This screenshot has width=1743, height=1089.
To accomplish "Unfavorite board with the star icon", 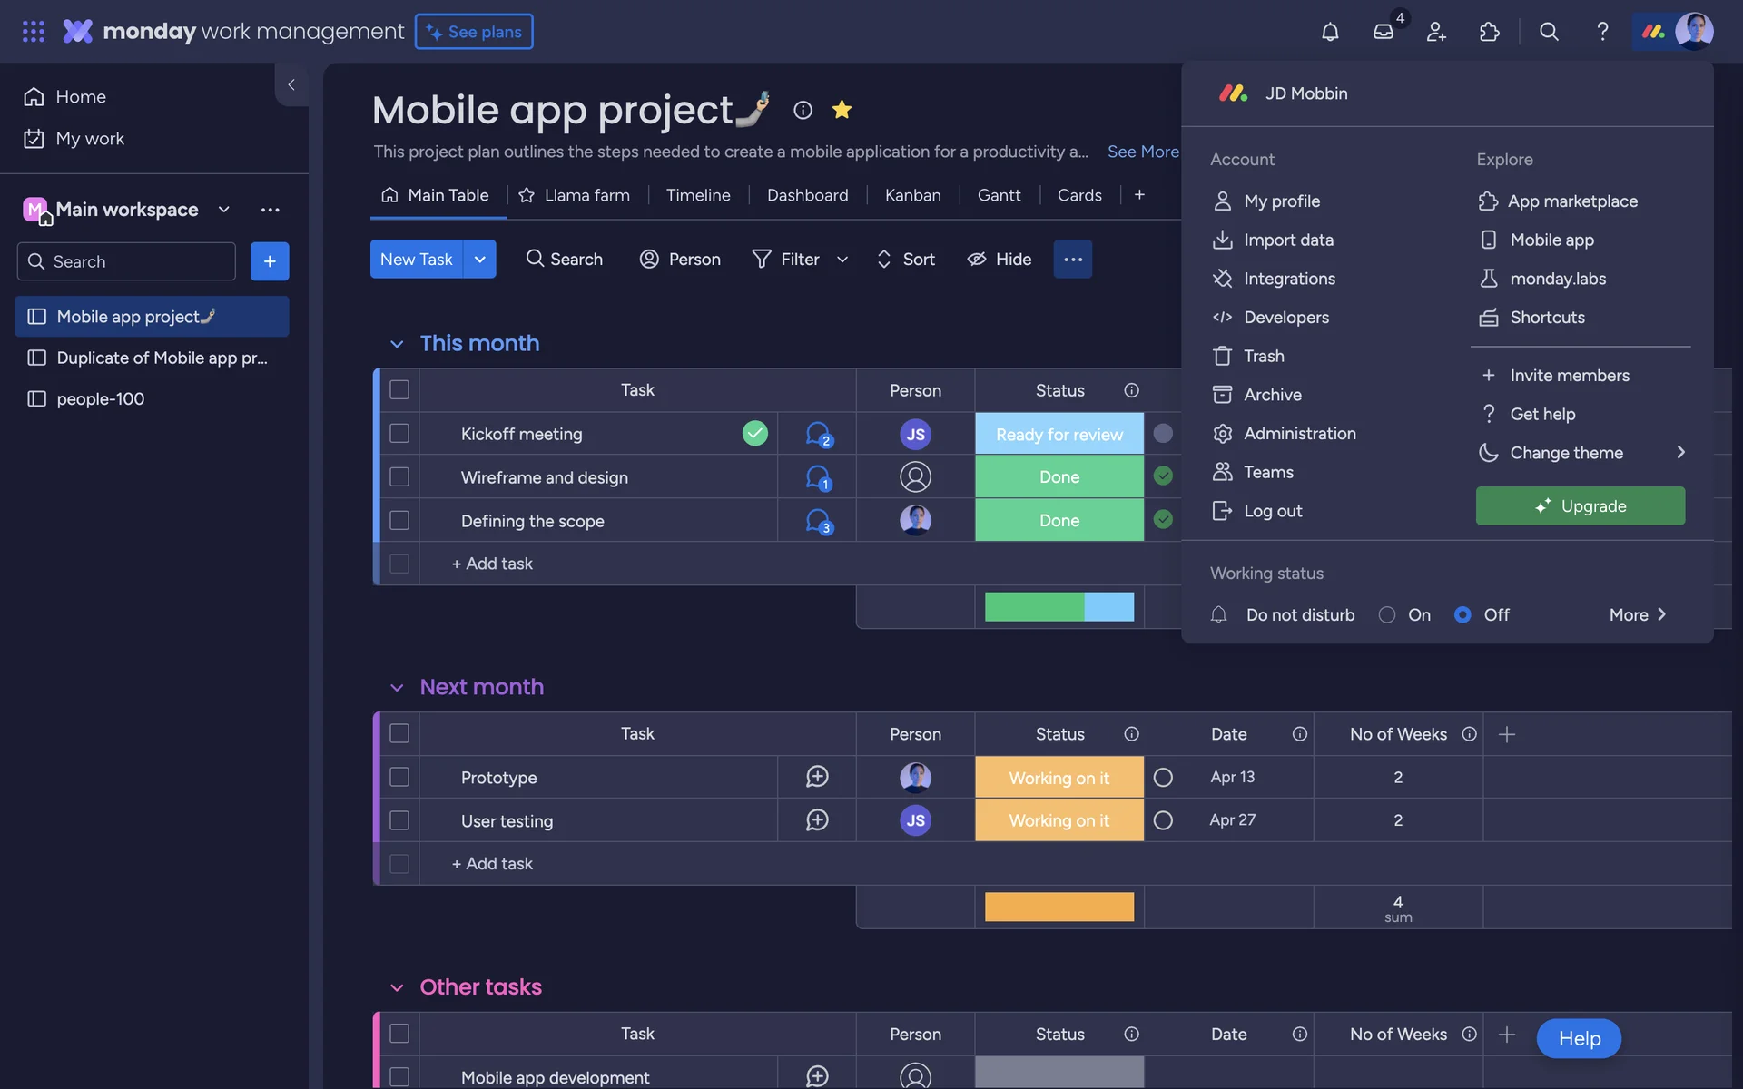I will [x=842, y=110].
